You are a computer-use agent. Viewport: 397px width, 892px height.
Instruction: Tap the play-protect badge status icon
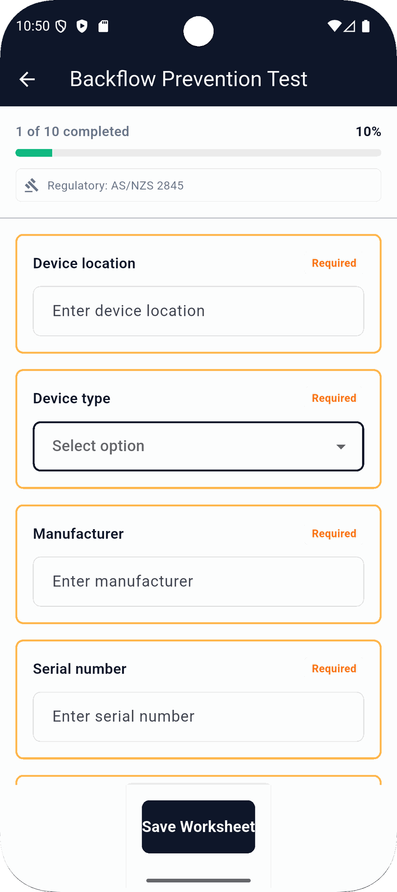click(x=82, y=26)
